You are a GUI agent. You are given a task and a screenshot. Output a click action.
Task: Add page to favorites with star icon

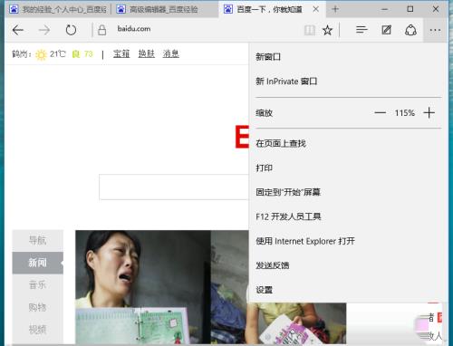(327, 30)
